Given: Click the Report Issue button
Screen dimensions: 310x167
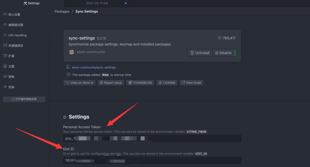Looking at the screenshot, I should pyautogui.click(x=110, y=83).
